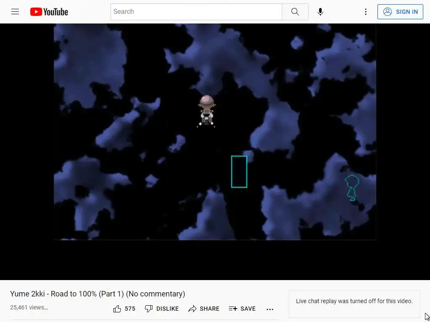The width and height of the screenshot is (430, 322).
Task: Open the three-dot settings menu in header
Action: click(366, 12)
